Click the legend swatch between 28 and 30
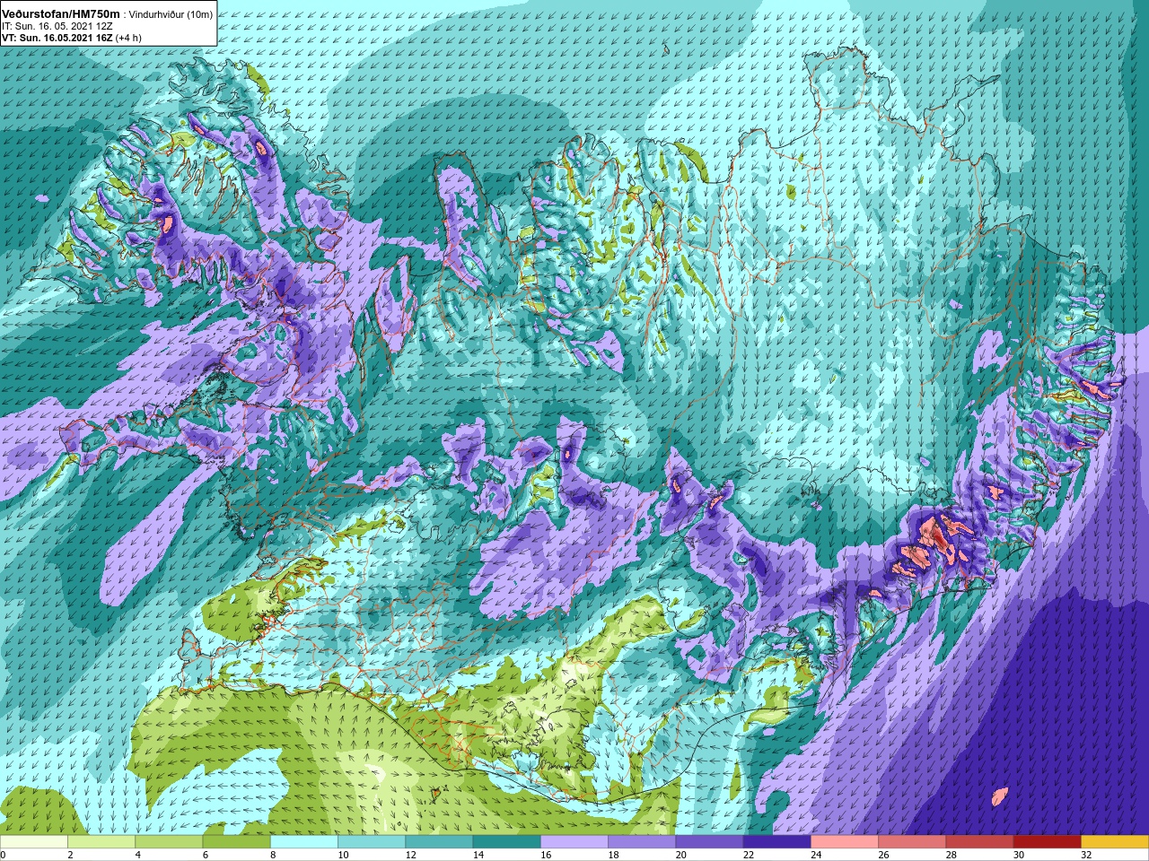The height and width of the screenshot is (861, 1149). pos(979,842)
